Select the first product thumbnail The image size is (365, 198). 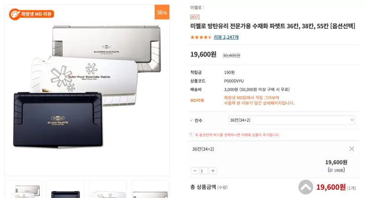tap(23, 189)
